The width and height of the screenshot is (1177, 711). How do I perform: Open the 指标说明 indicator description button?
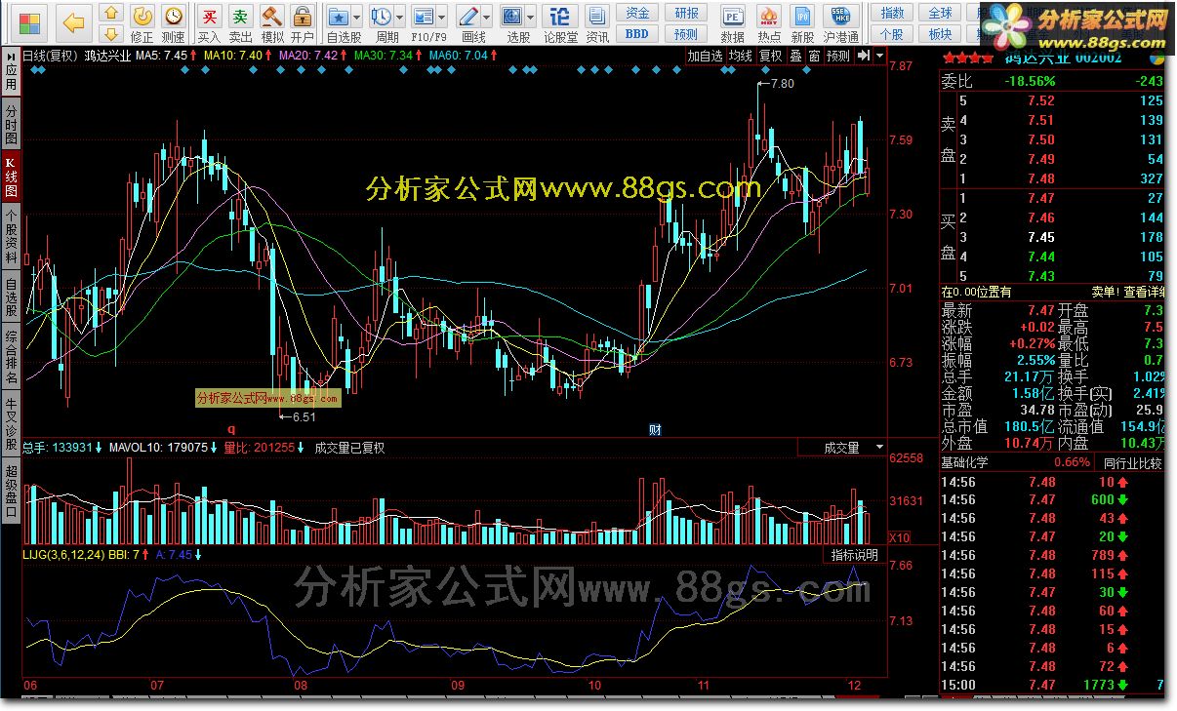pyautogui.click(x=855, y=555)
